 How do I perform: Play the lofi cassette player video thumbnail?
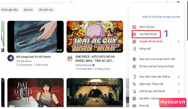click(x=35, y=37)
